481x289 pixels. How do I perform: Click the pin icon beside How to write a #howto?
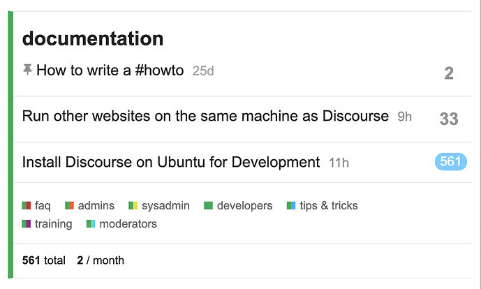[27, 70]
